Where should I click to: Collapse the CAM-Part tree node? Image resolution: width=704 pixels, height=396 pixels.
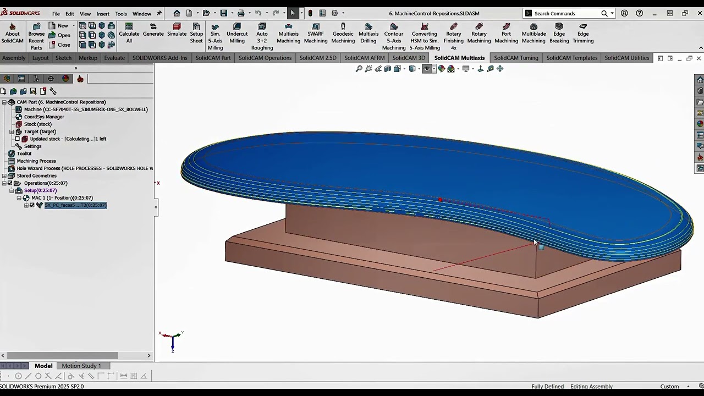(4, 102)
